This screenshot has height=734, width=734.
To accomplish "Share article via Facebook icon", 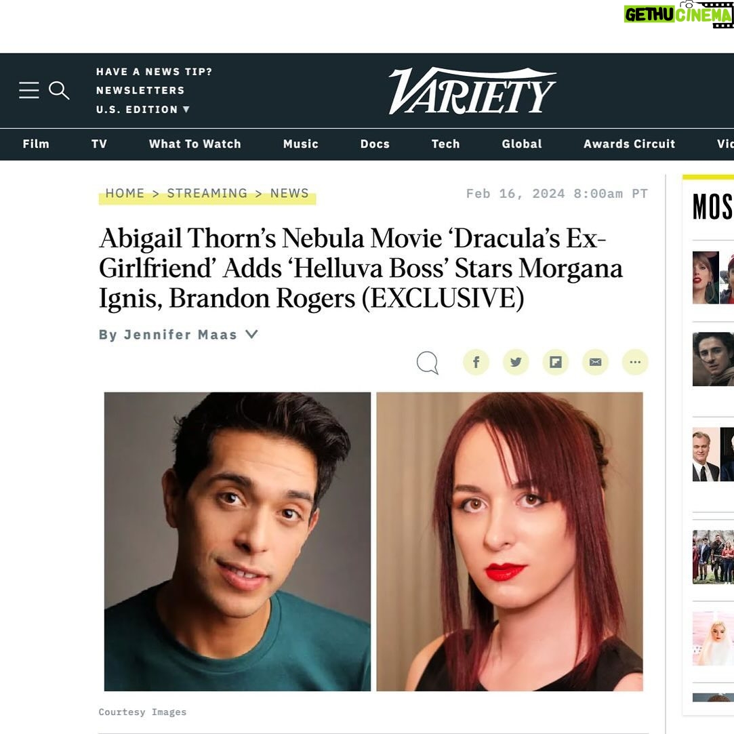I will pyautogui.click(x=476, y=362).
